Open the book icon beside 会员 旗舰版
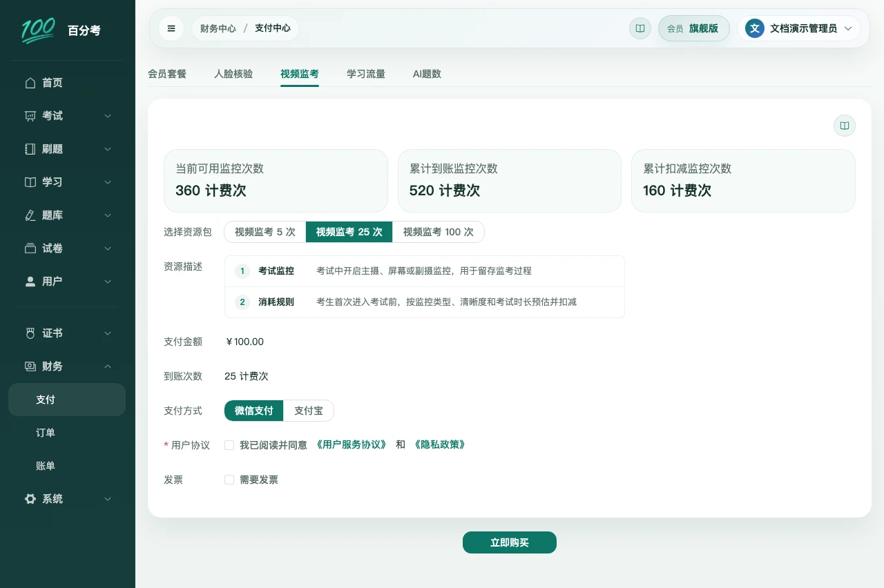Viewport: 884px width, 588px height. [x=640, y=28]
